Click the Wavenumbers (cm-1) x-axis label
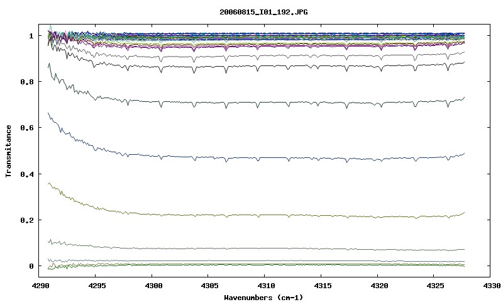503x302 pixels. pos(263,298)
